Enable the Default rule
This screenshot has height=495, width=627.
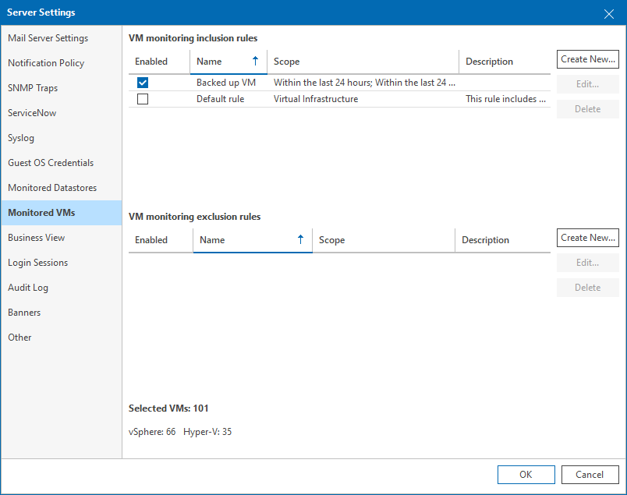(143, 98)
